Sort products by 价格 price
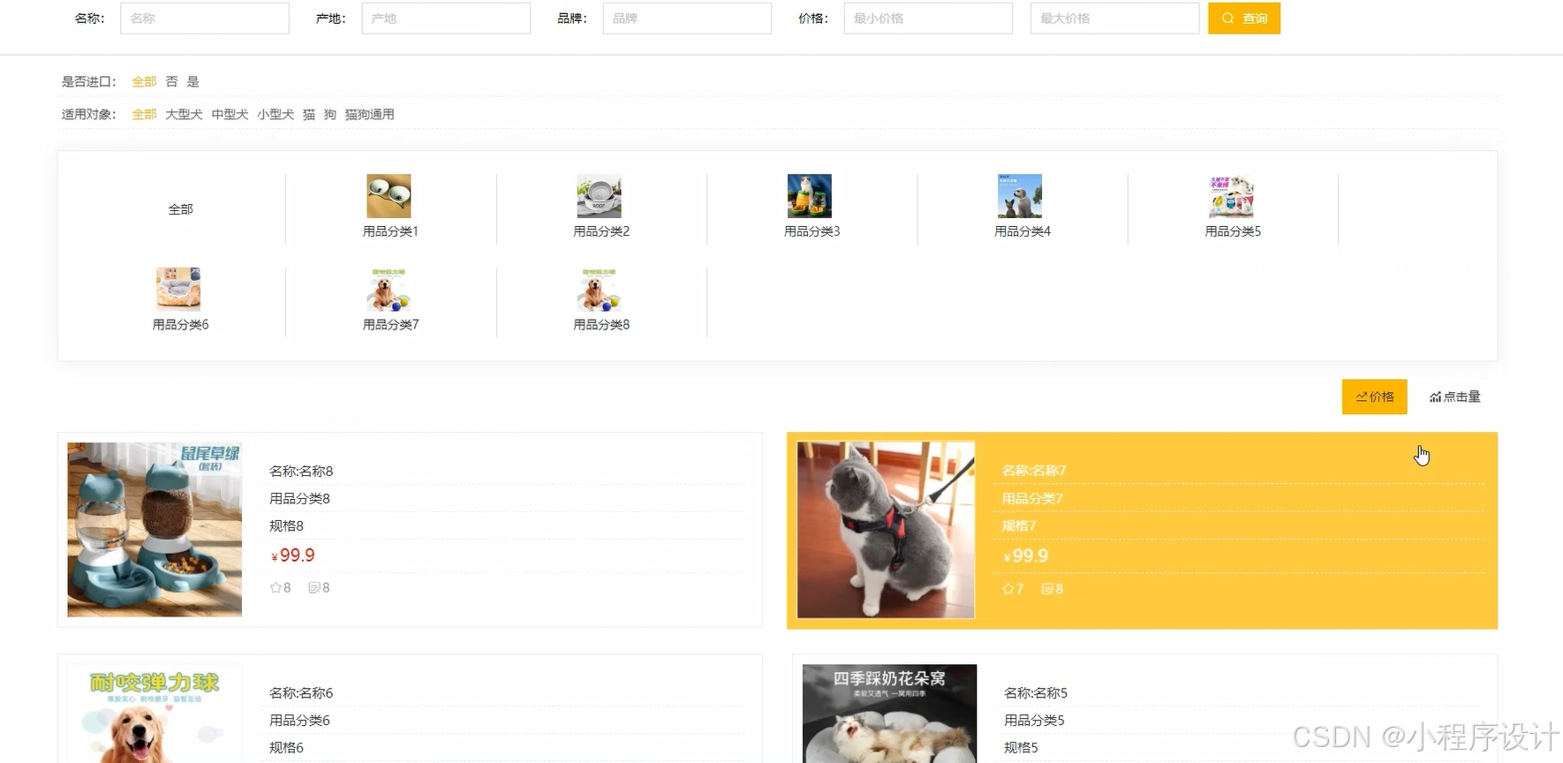Screen dimensions: 1563x763 1375,397
